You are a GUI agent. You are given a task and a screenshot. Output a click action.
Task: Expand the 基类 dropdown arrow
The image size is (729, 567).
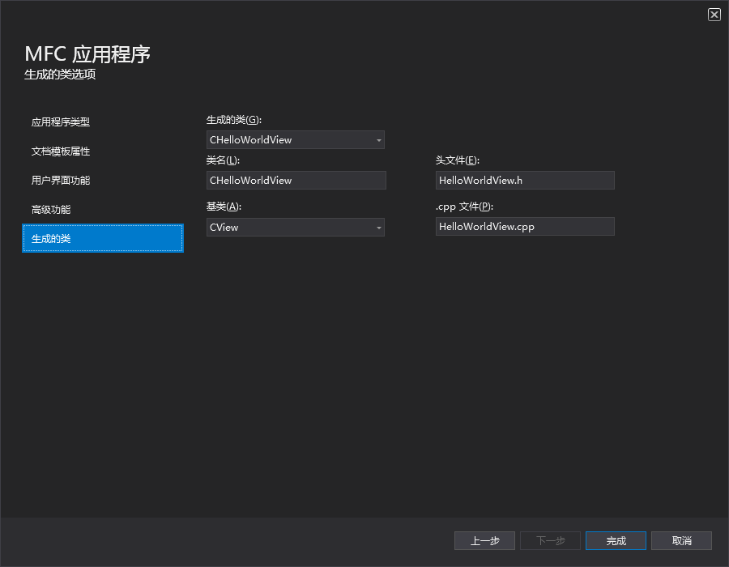(x=378, y=227)
